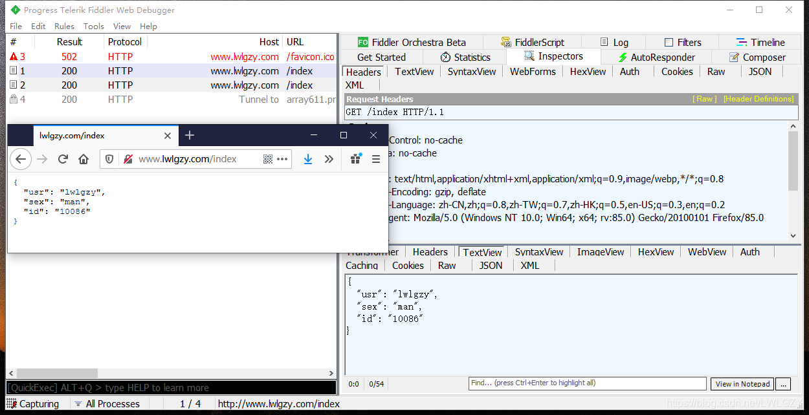The width and height of the screenshot is (809, 415).
Task: Select the document icon of session 2
Action: pyautogui.click(x=14, y=85)
